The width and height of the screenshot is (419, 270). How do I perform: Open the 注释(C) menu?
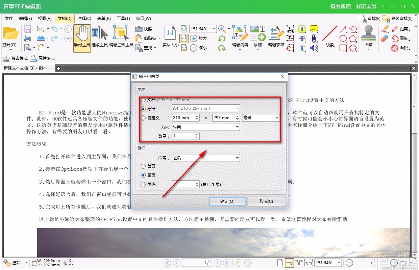[x=84, y=18]
